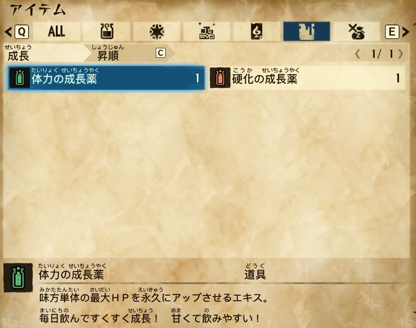This screenshot has width=416, height=328.
Task: Click the E key next category button
Action: (392, 32)
